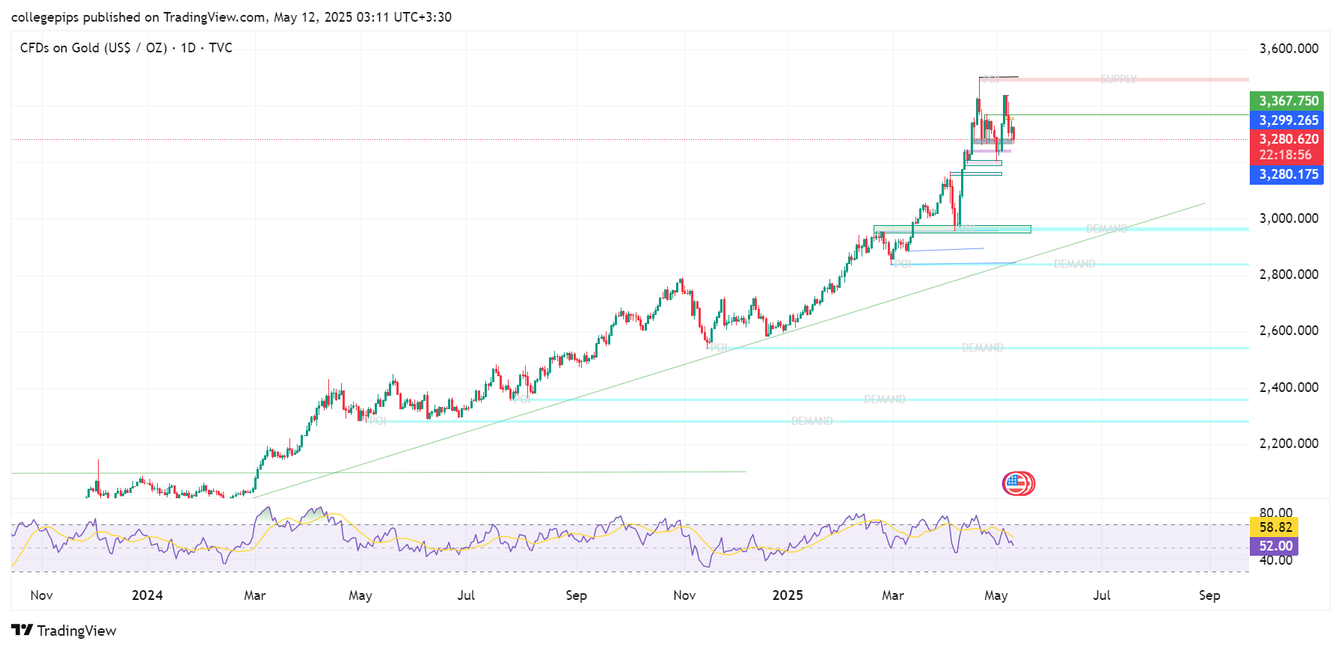This screenshot has width=1341, height=650.
Task: Open the TradingView logo at bottom left
Action: (x=64, y=631)
